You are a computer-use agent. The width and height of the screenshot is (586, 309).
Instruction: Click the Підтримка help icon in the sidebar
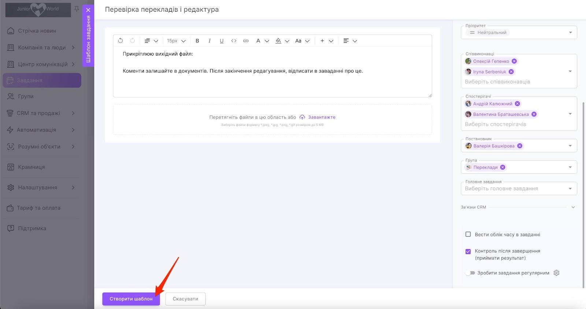click(11, 229)
